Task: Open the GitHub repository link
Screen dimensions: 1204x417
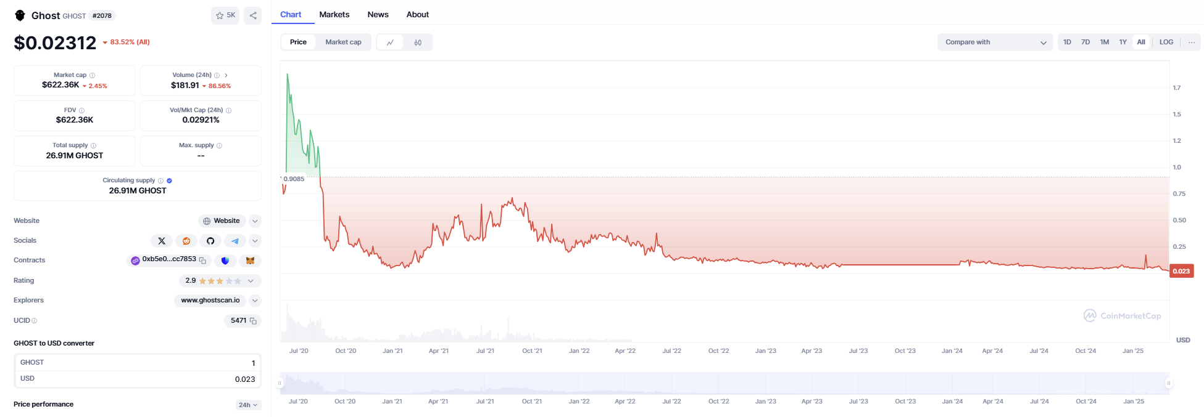Action: point(210,241)
